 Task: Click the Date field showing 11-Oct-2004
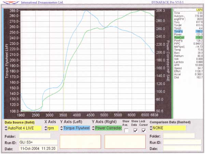(38, 149)
